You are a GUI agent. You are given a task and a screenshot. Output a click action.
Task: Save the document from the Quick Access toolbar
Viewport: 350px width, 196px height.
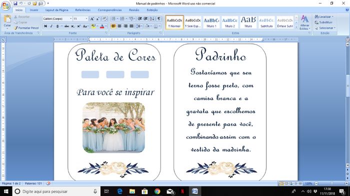[x=15, y=3]
